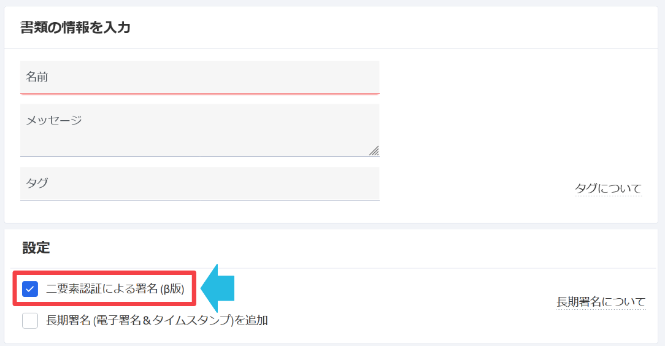This screenshot has width=665, height=346.
Task: Click the タグ input field
Action: (x=199, y=183)
